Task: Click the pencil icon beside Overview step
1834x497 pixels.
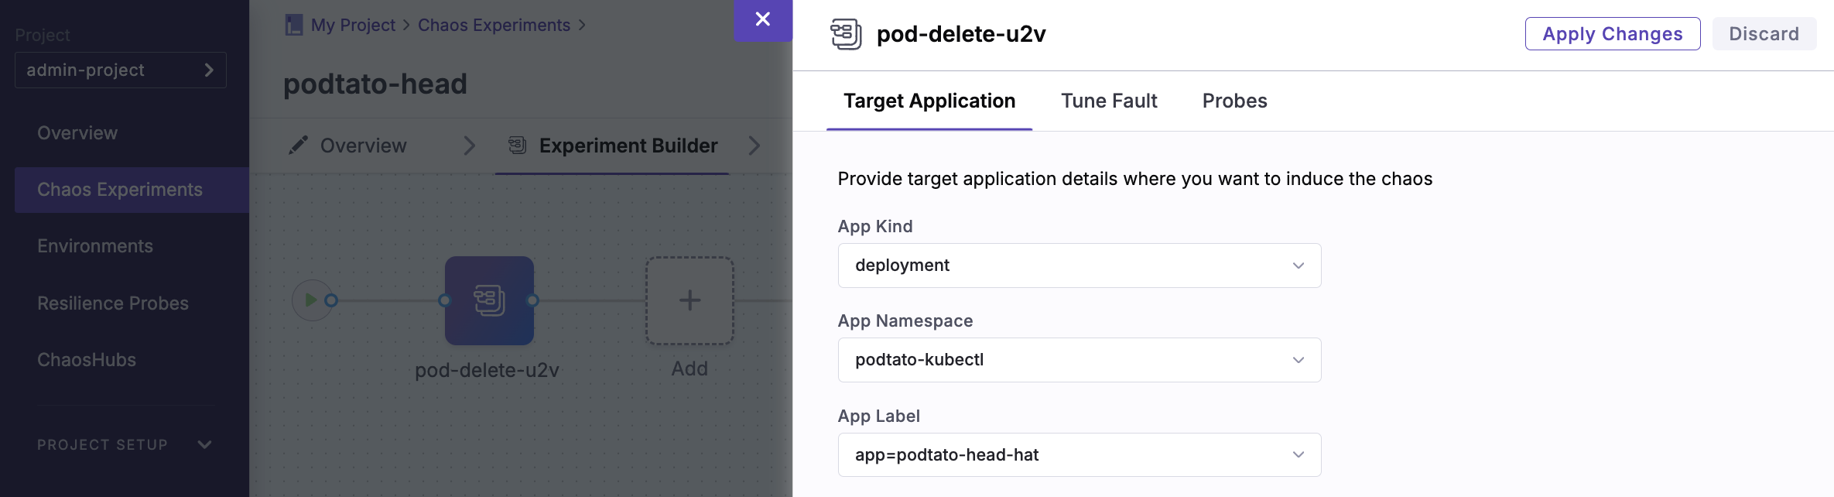Action: 299,146
